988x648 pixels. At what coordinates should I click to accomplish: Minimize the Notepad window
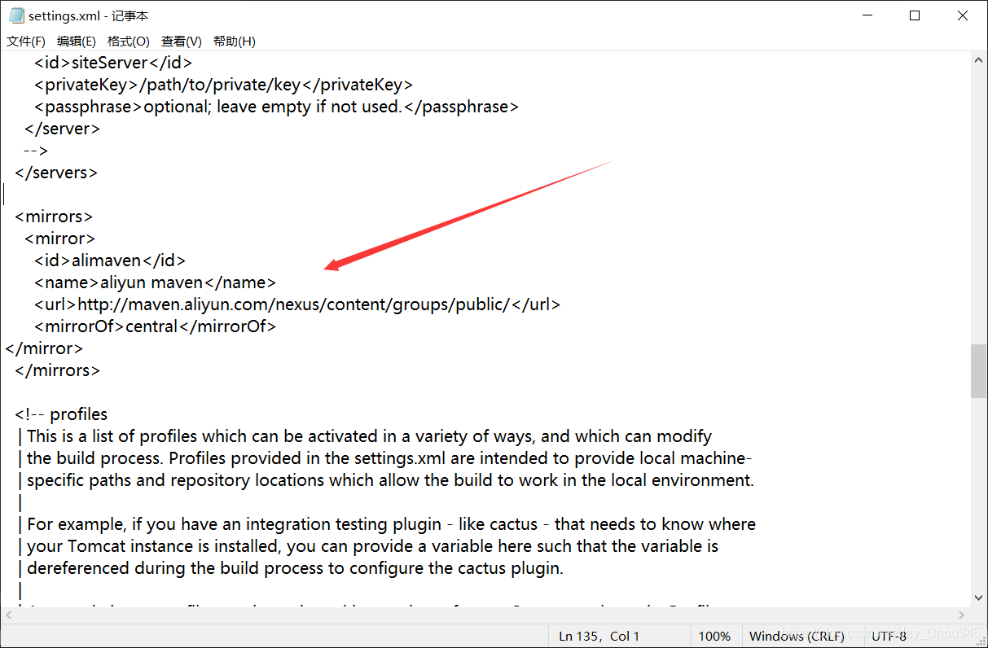click(x=866, y=15)
